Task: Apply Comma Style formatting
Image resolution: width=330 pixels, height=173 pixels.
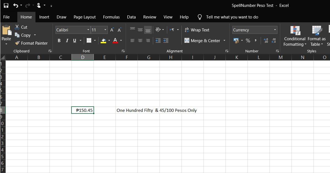Action: 255,40
